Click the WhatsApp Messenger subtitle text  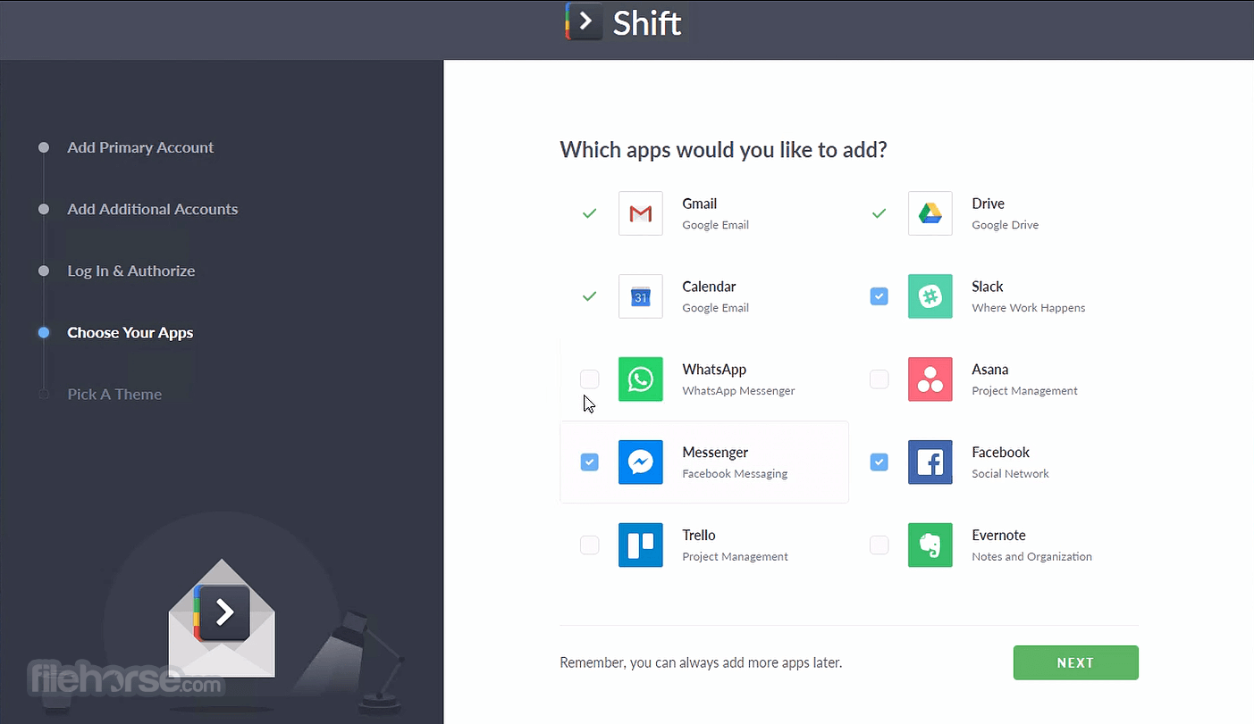738,391
